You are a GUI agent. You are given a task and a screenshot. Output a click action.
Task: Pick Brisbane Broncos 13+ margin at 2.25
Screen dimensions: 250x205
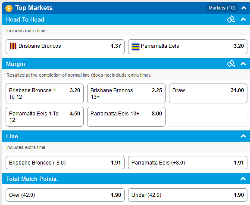click(126, 93)
